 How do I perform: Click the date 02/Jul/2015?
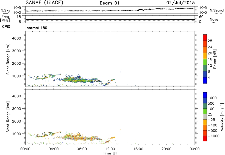click(181, 3)
